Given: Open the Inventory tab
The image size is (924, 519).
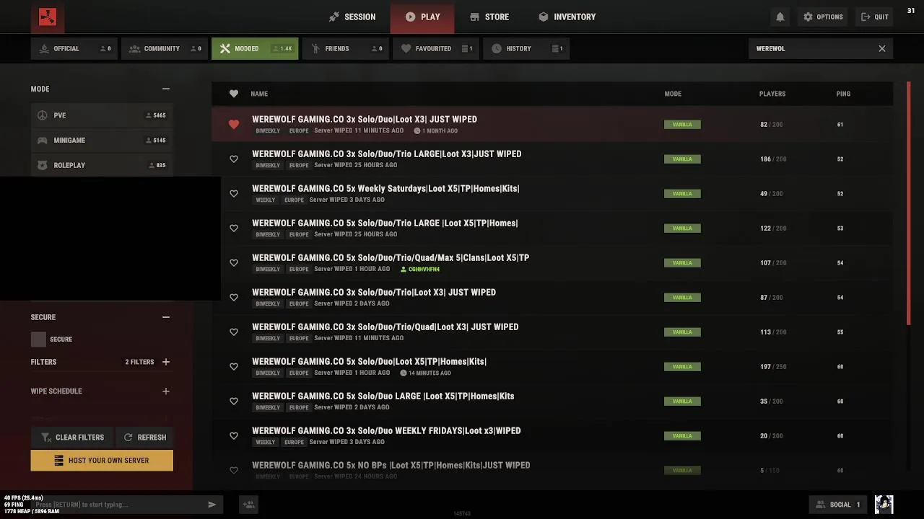Looking at the screenshot, I should click(x=567, y=17).
